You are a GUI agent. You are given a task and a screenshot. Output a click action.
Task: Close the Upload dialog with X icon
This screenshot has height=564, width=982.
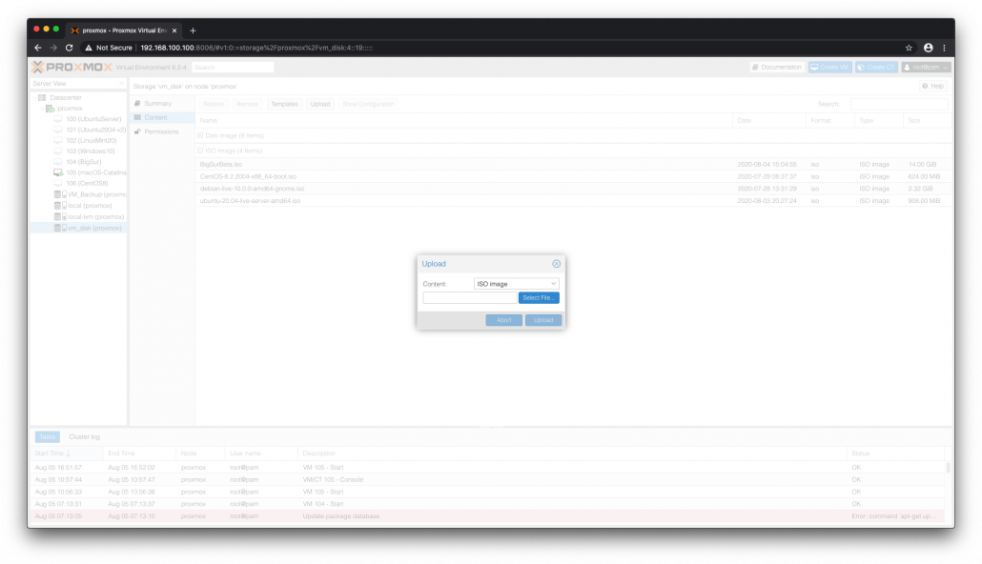click(556, 264)
